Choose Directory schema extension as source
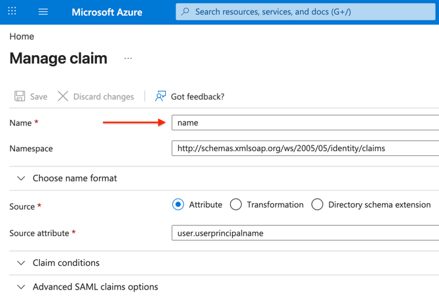The width and height of the screenshot is (439, 298). click(317, 204)
